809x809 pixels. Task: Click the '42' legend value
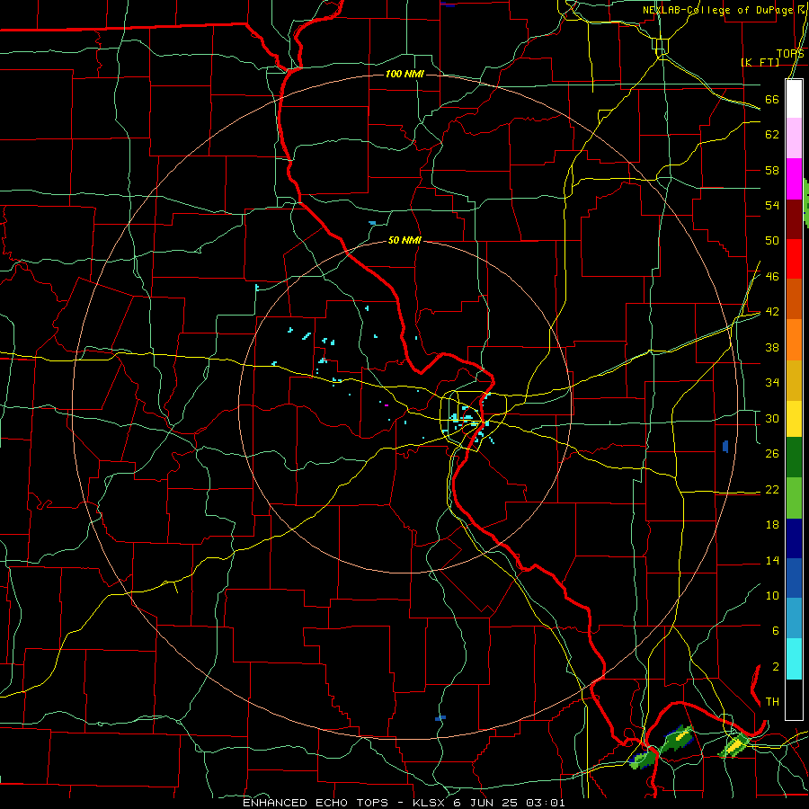[x=772, y=312]
